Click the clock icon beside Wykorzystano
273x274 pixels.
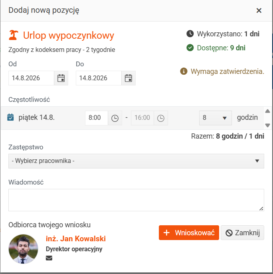tap(190, 34)
